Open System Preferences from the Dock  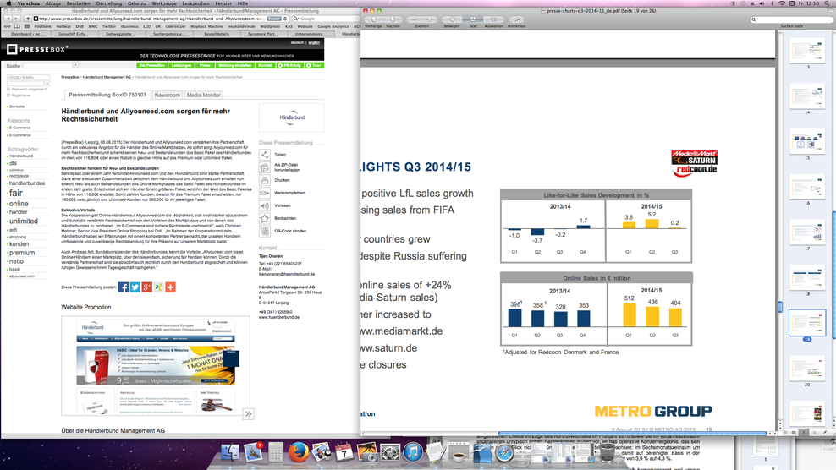point(390,452)
